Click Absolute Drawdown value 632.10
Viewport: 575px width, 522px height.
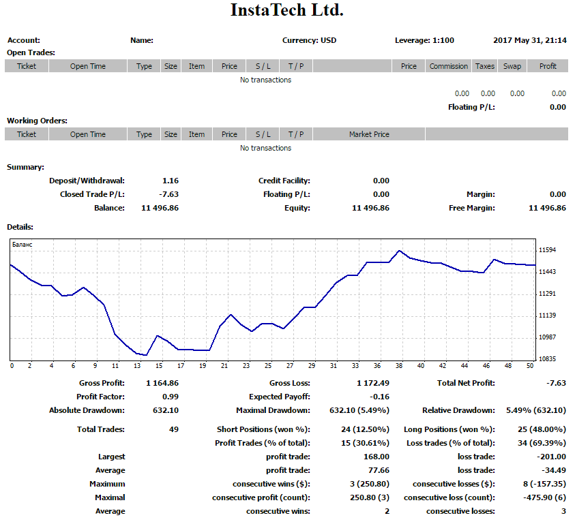coord(166,410)
